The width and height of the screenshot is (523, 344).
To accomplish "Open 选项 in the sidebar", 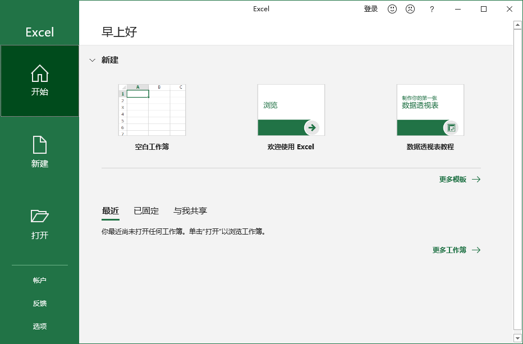I will coord(40,326).
